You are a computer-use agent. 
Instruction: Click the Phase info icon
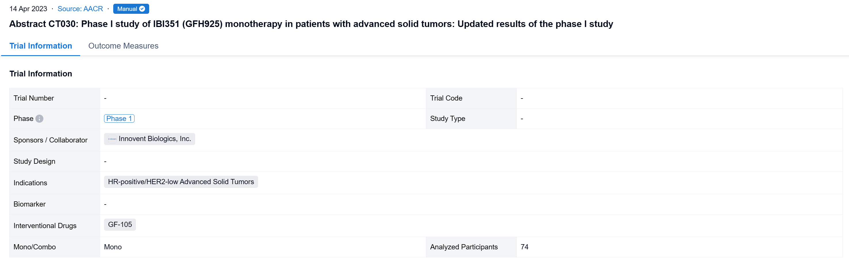click(x=39, y=119)
